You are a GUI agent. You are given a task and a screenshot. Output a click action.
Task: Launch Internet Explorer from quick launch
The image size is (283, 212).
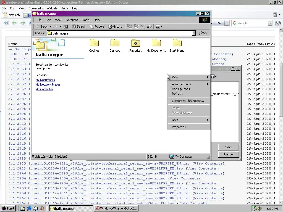click(29, 209)
